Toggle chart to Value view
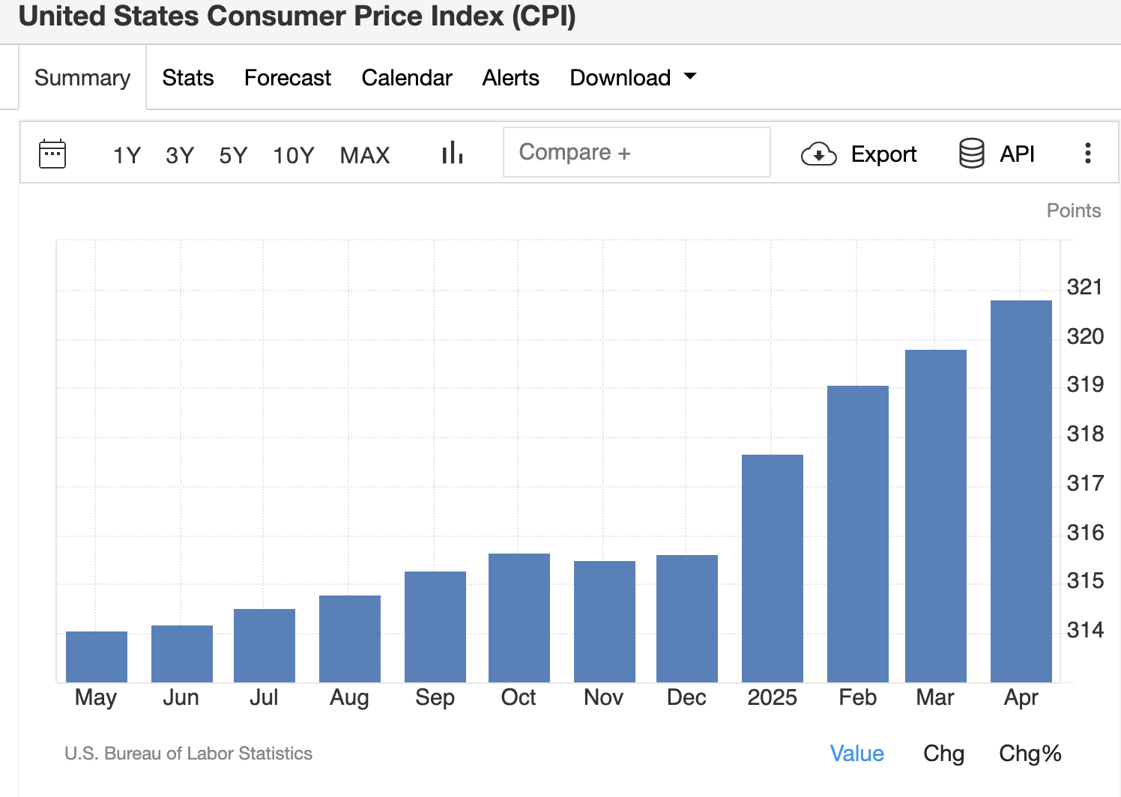The height and width of the screenshot is (797, 1121). [856, 754]
